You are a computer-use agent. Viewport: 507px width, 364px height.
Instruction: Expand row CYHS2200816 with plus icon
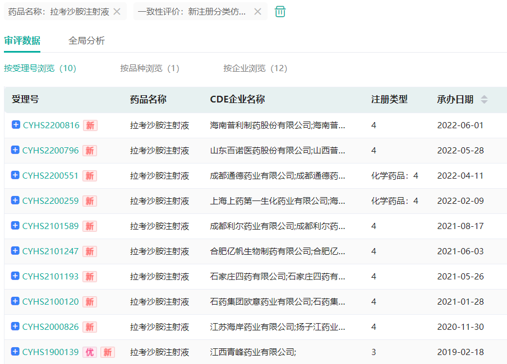tap(16, 125)
